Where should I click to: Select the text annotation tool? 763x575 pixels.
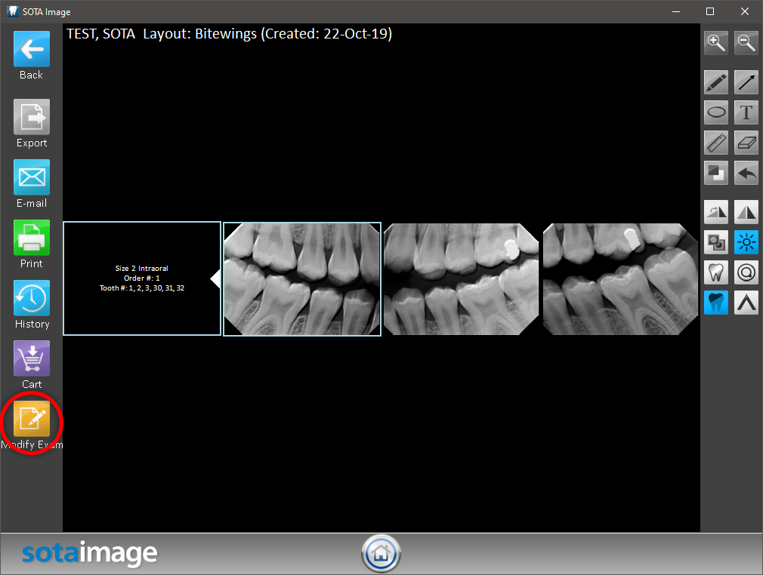click(746, 112)
